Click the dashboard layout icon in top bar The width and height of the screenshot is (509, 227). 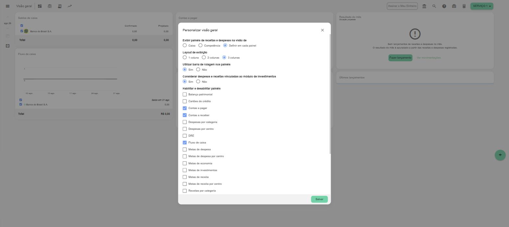click(x=40, y=6)
